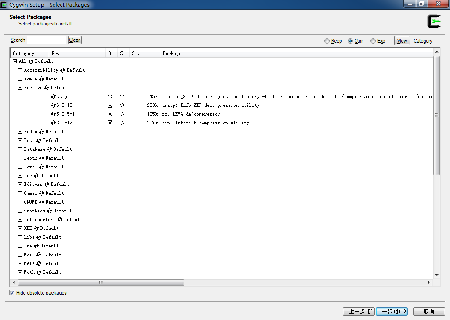450x320 pixels.
Task: Click the next button 下一步(N)
Action: point(392,311)
